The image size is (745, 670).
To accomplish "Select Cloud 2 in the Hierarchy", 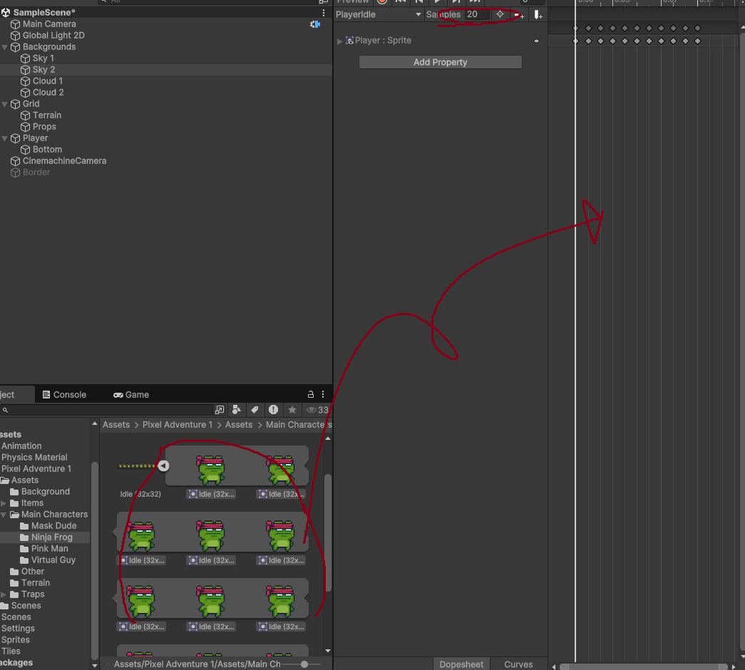I will 48,93.
